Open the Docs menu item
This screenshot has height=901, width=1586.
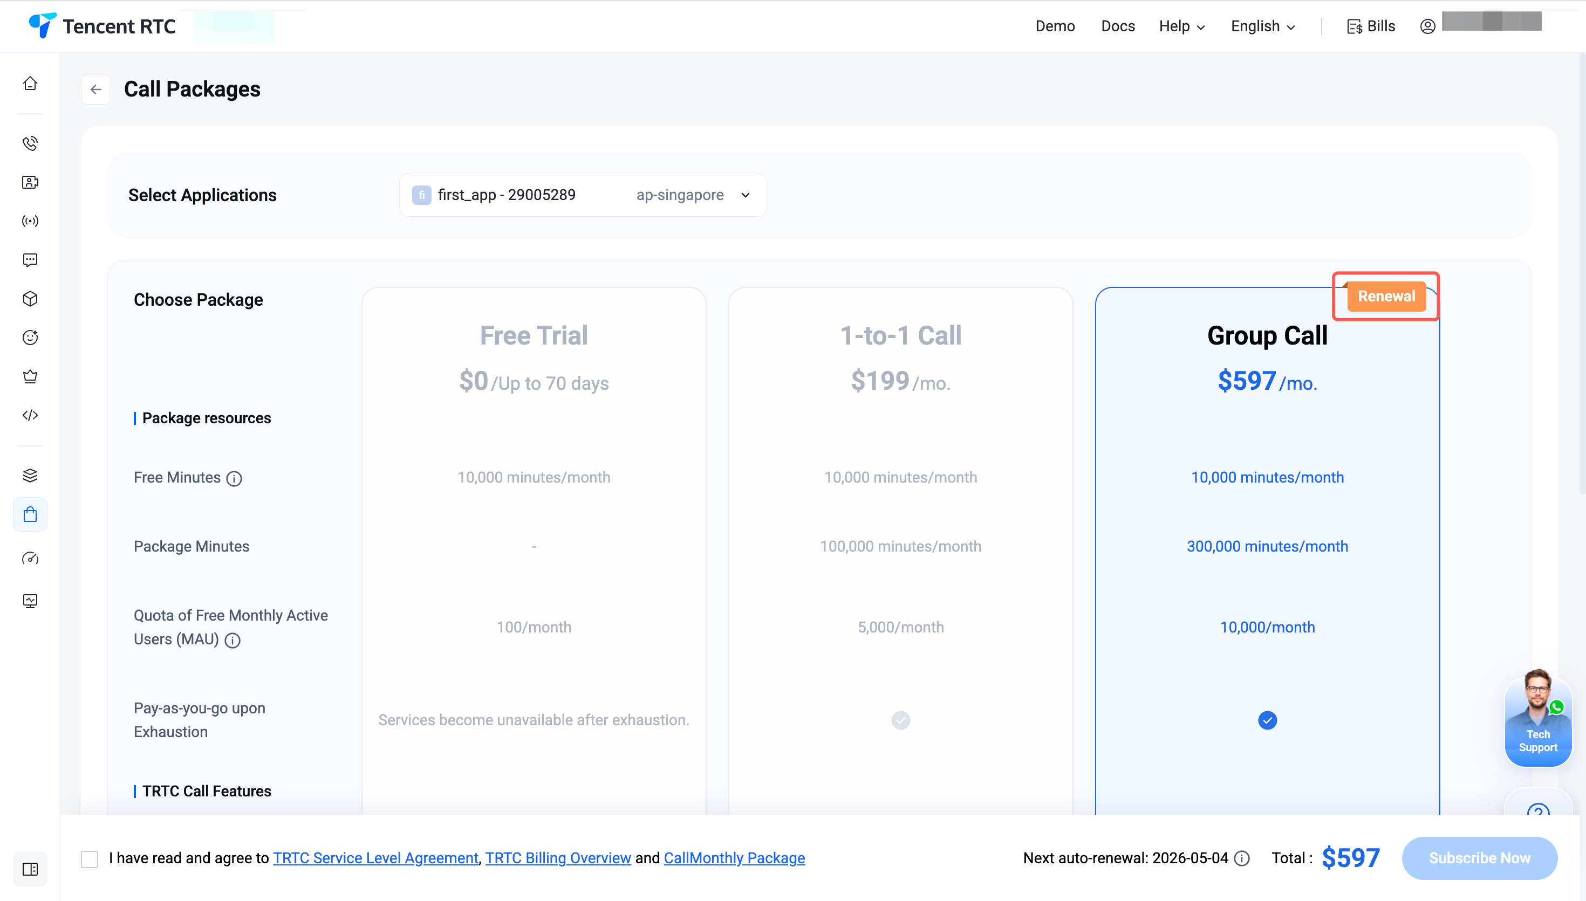pyautogui.click(x=1117, y=26)
